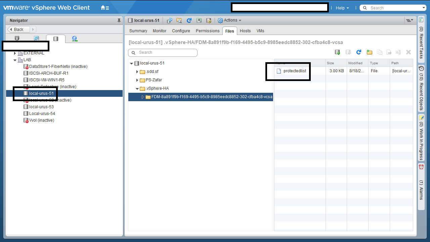
Task: Refresh the file browser listing
Action: pos(359,52)
